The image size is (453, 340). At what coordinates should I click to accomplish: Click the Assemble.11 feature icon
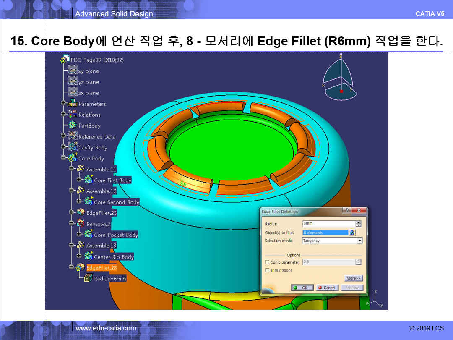pos(81,169)
